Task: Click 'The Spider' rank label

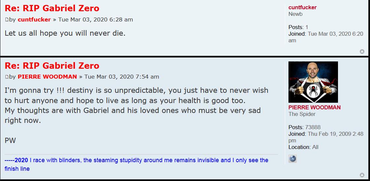Action: pos(302,114)
